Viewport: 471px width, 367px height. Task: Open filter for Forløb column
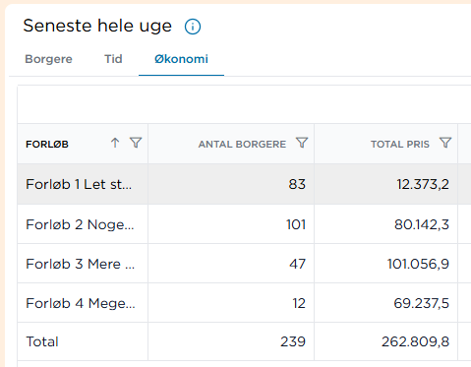click(136, 143)
